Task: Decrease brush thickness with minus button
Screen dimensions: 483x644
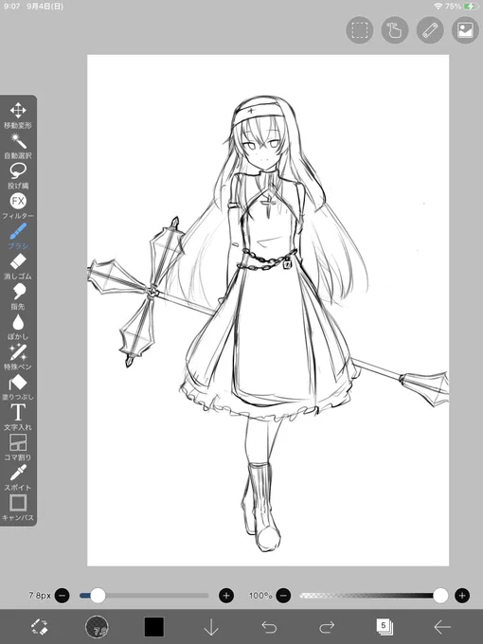Action: (62, 595)
